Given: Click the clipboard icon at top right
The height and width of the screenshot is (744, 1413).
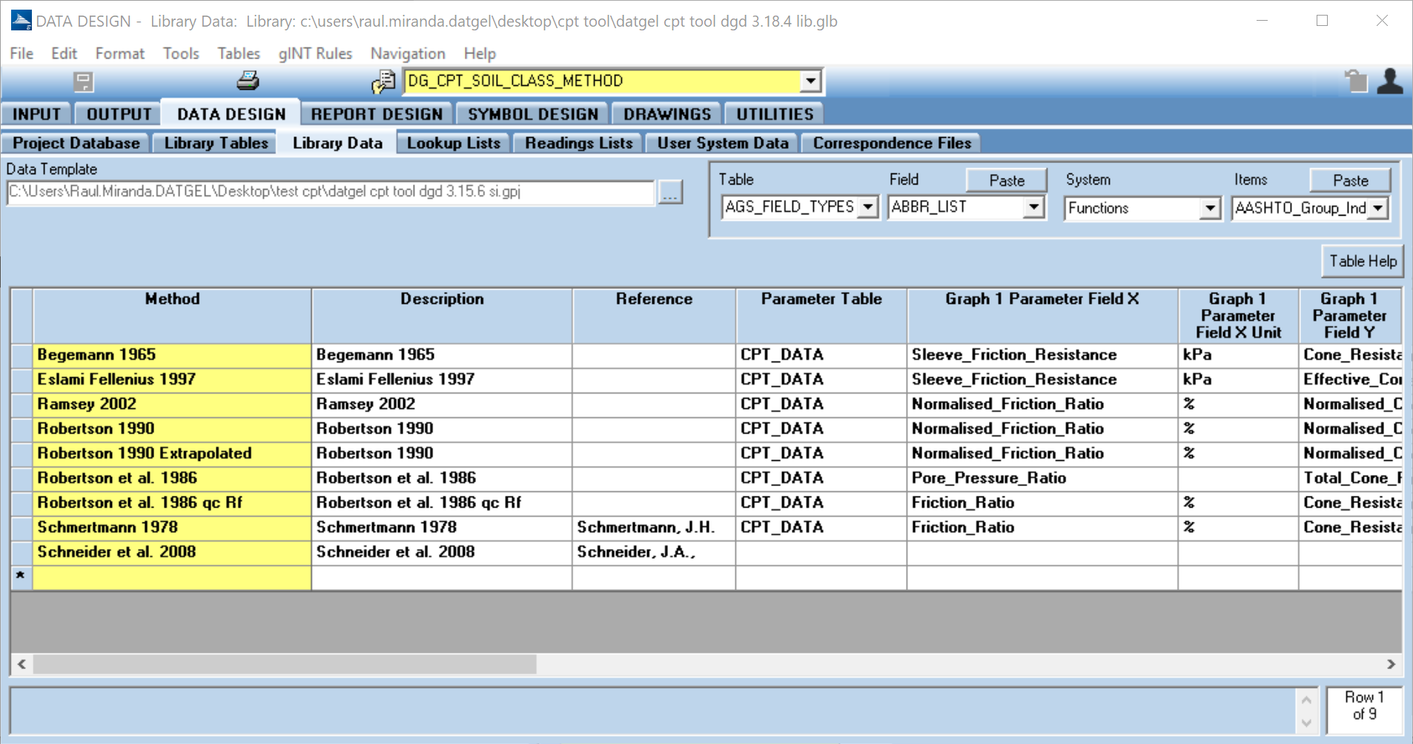Looking at the screenshot, I should (1356, 81).
